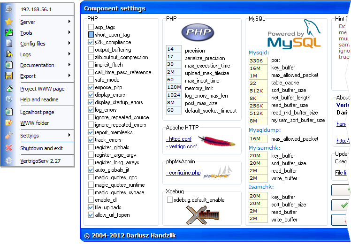Screen dimensions: 351x244
Task: Click the WWW folder icon
Action: click(x=9, y=122)
